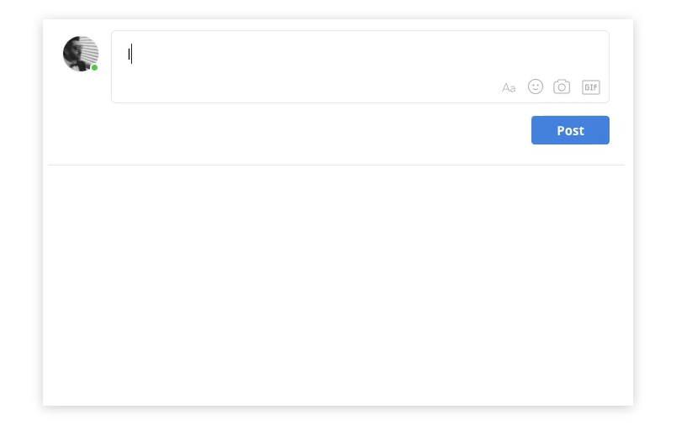Toggle rich text formatting with Aa

pyautogui.click(x=509, y=87)
